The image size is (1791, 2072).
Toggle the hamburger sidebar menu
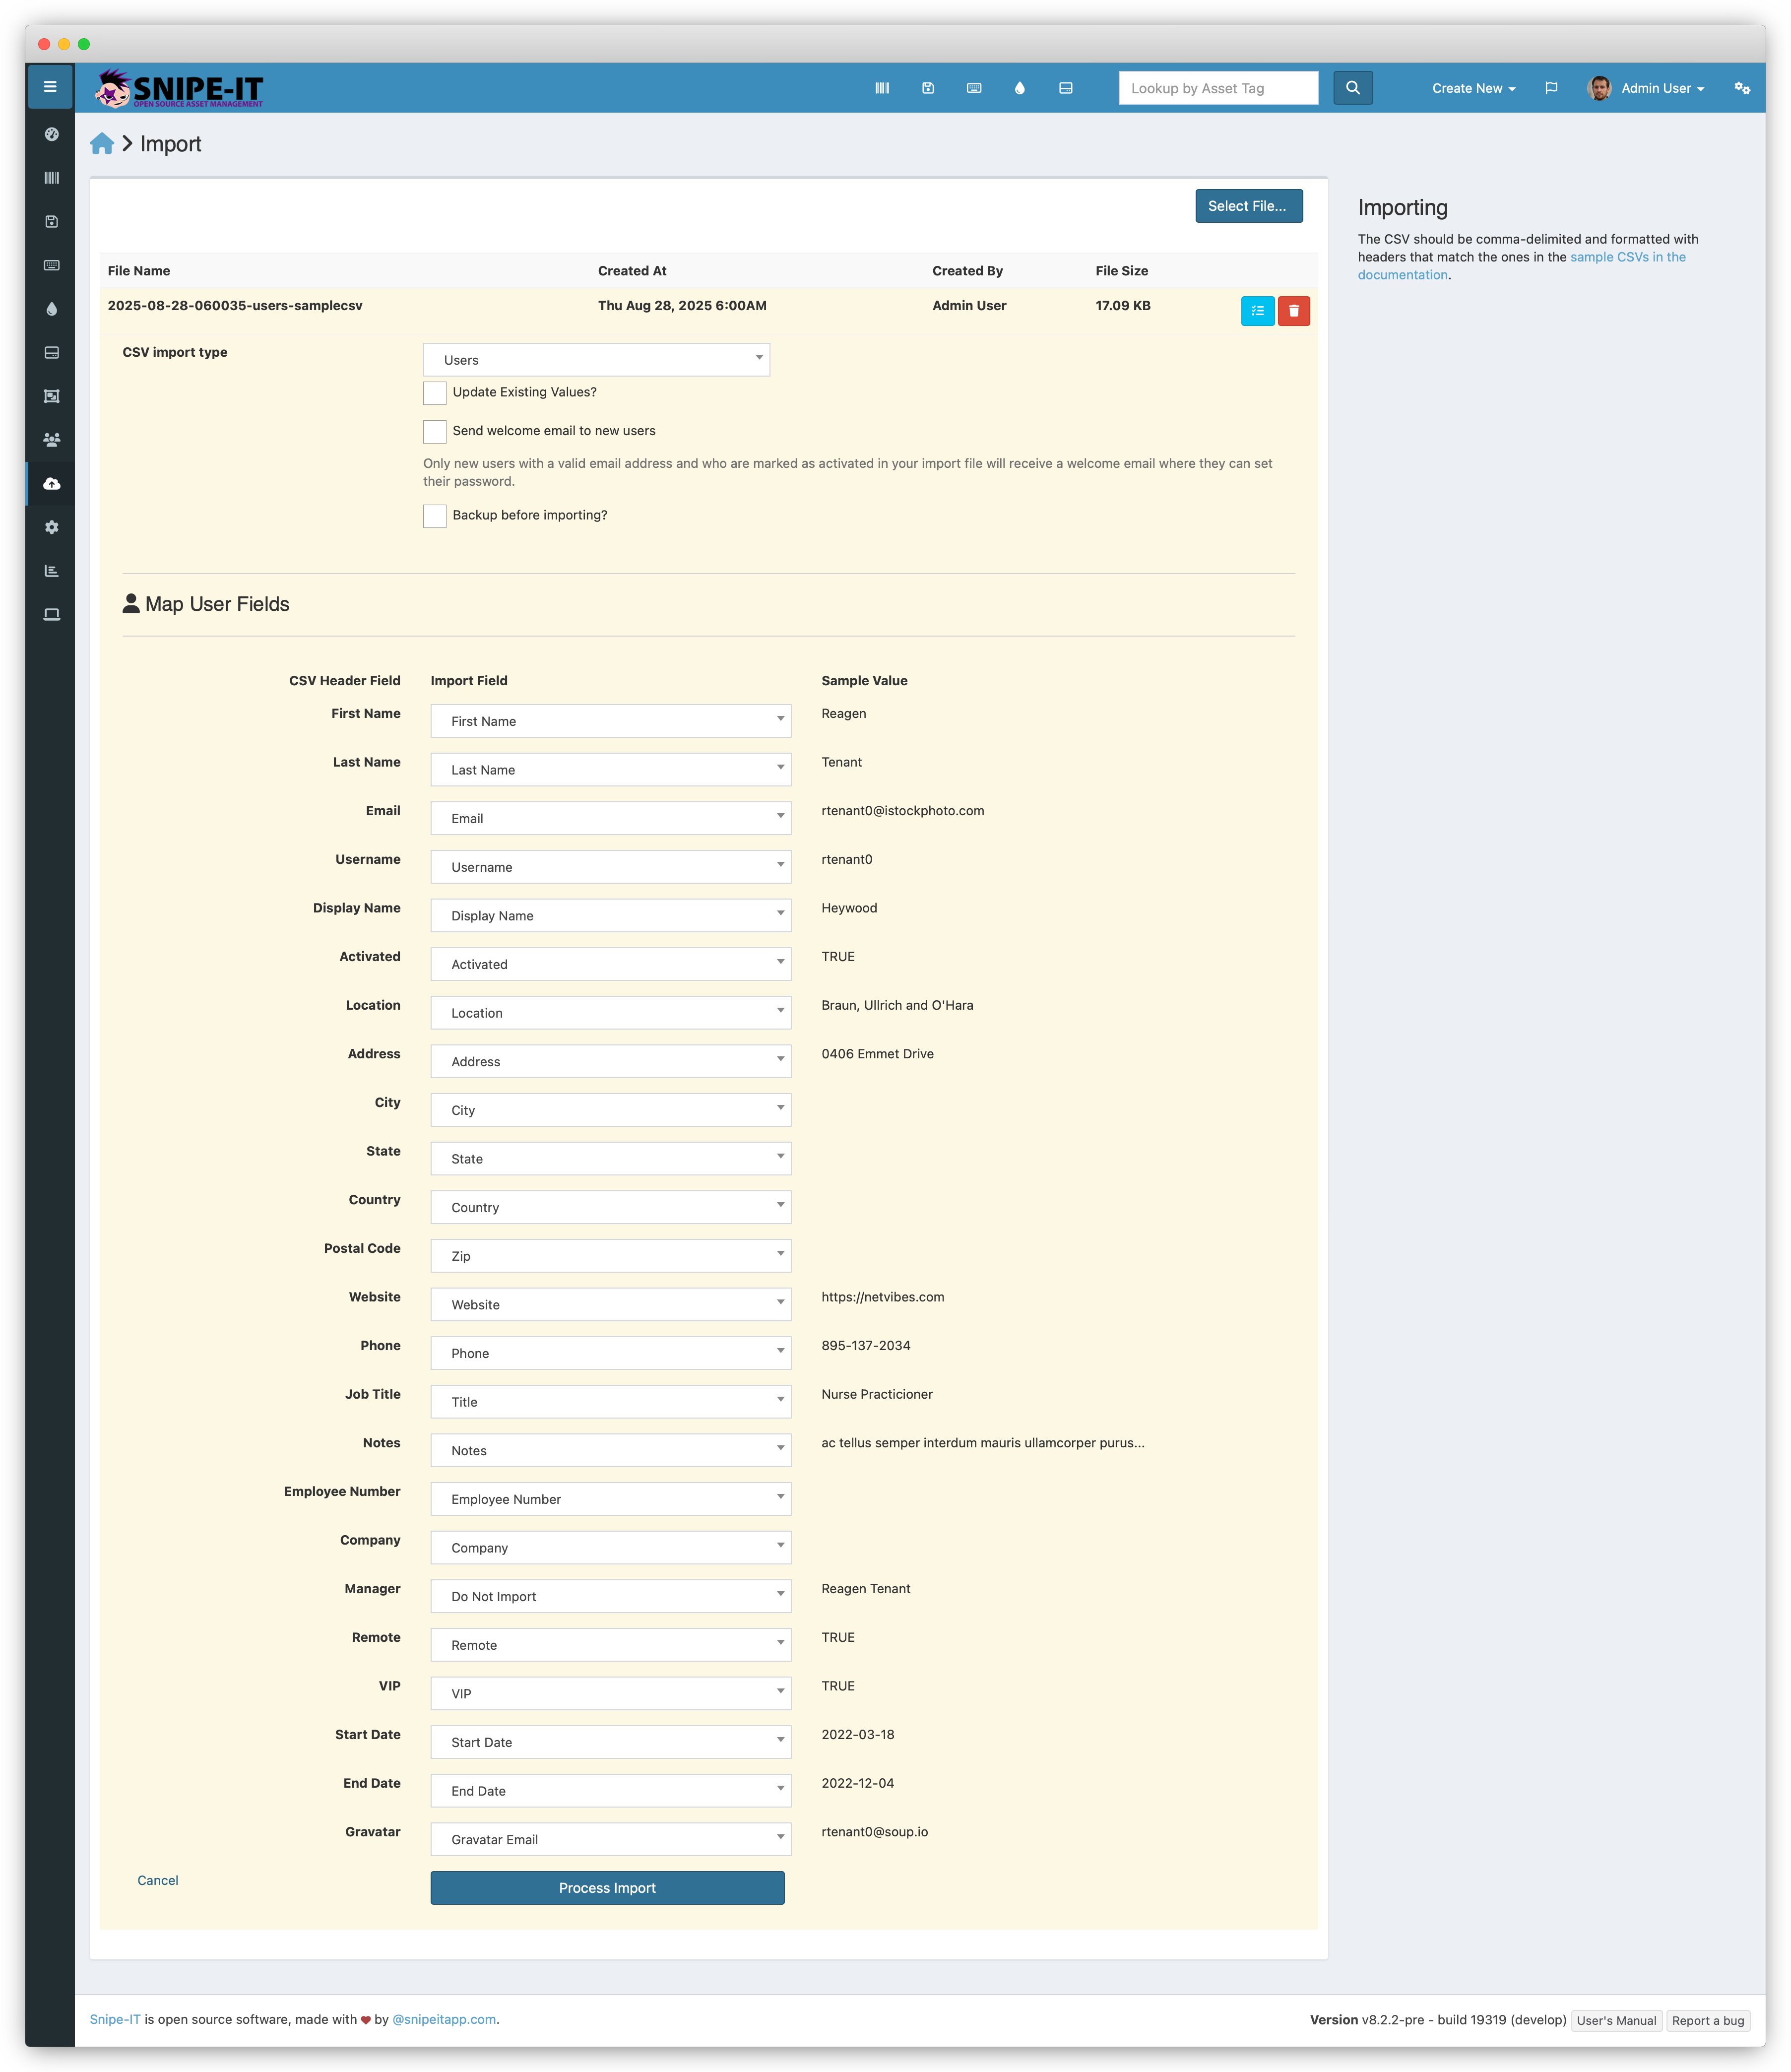(x=50, y=87)
